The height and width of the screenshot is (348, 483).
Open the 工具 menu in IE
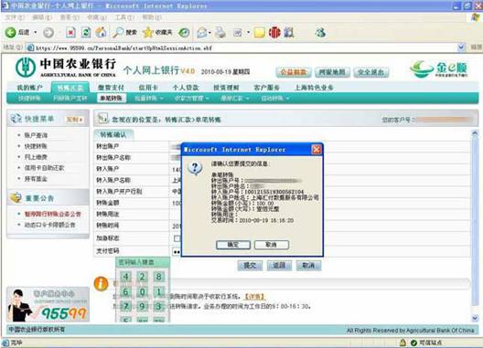click(x=124, y=17)
